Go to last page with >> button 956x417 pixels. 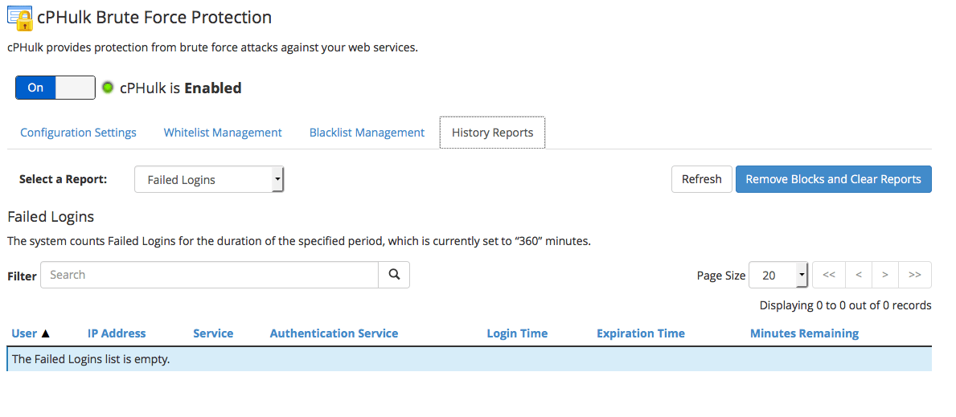[914, 275]
